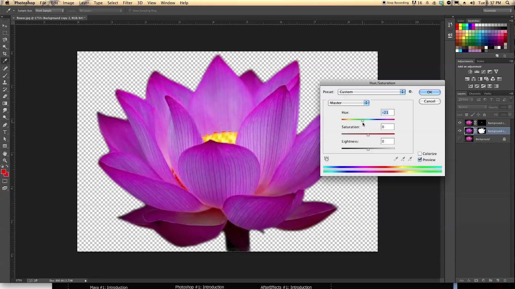Add a Color Balance adjustment
The width and height of the screenshot is (515, 289).
point(474,79)
